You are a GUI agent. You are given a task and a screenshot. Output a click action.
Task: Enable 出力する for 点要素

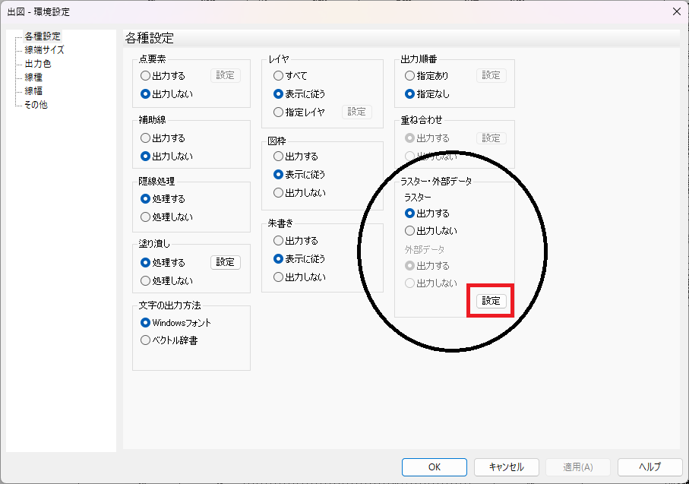pyautogui.click(x=146, y=74)
